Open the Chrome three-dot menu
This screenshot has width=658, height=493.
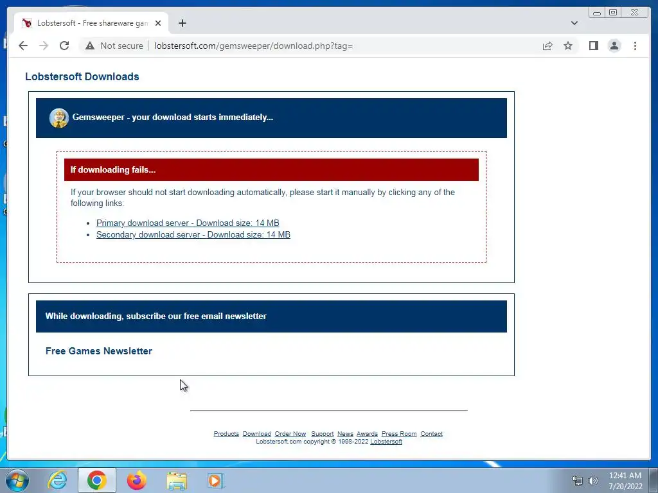tap(635, 46)
